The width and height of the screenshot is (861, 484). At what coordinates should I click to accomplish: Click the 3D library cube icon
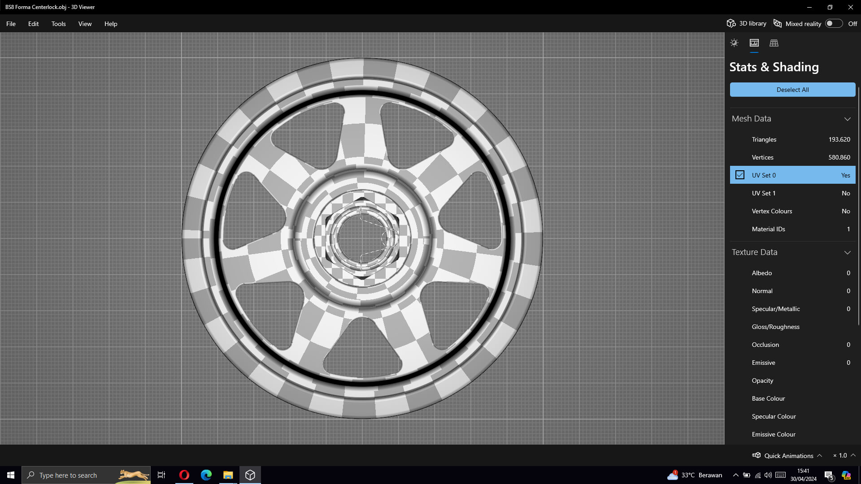click(x=731, y=23)
